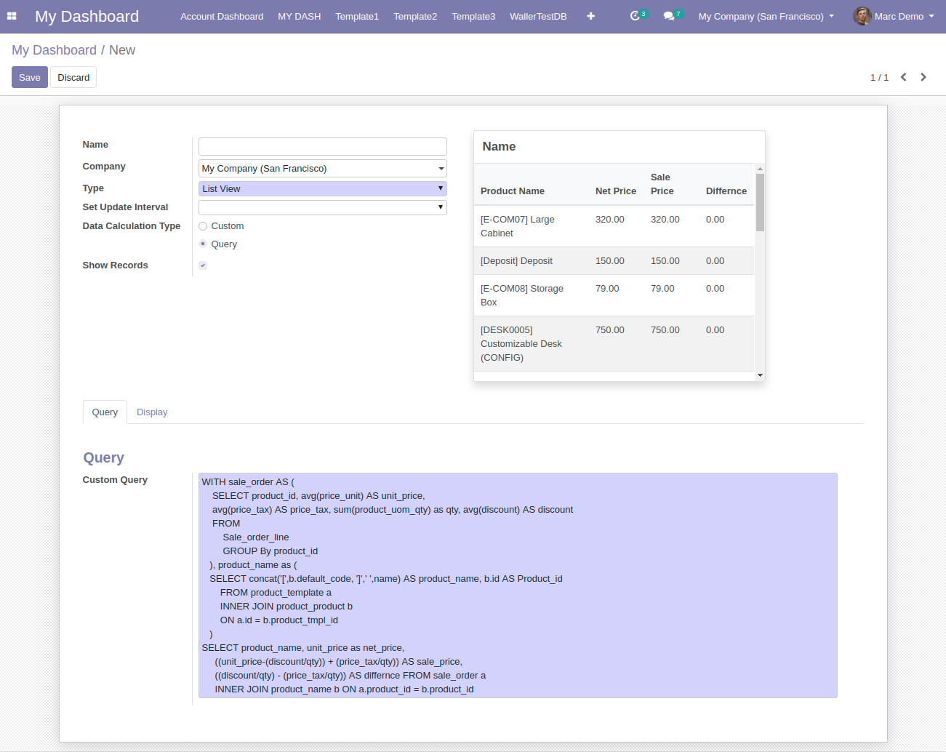Image resolution: width=946 pixels, height=752 pixels.
Task: Expand the Type dropdown showing List View
Action: point(322,189)
